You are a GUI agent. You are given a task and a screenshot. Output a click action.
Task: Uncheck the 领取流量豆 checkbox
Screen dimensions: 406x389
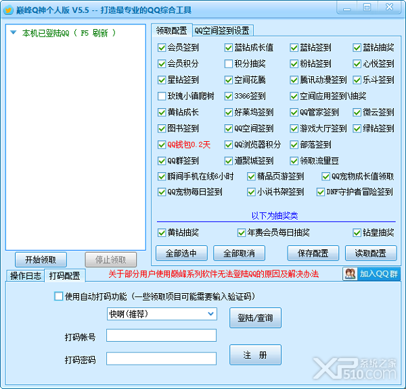click(294, 161)
